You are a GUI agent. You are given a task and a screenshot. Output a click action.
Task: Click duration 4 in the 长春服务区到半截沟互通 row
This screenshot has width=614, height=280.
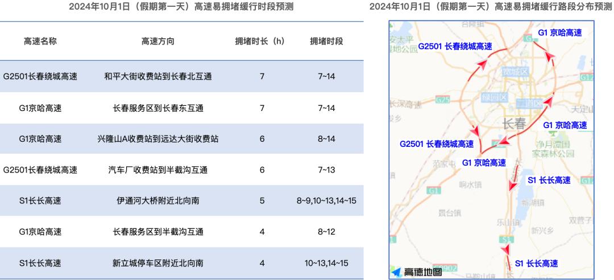(x=262, y=232)
